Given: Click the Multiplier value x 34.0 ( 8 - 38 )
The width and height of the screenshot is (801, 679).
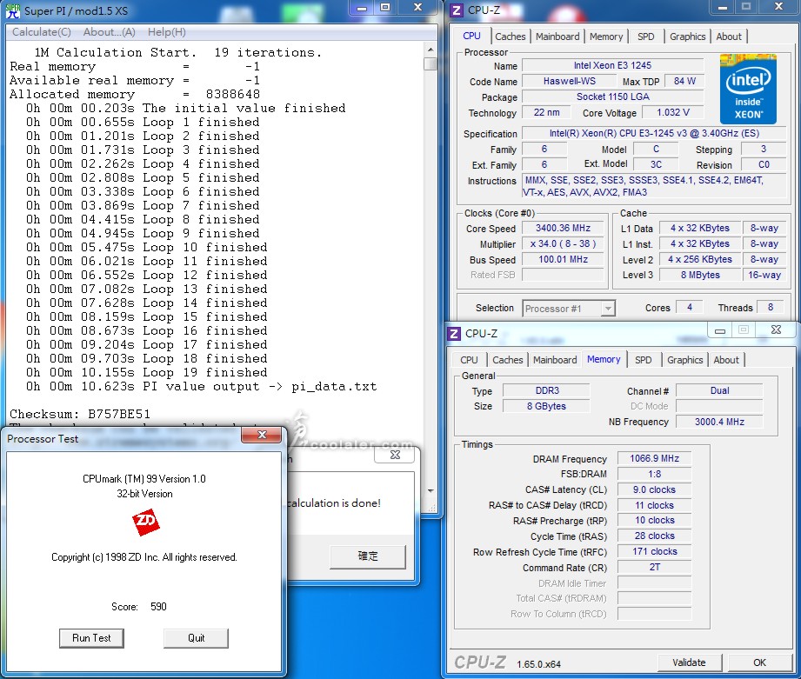Looking at the screenshot, I should point(563,243).
